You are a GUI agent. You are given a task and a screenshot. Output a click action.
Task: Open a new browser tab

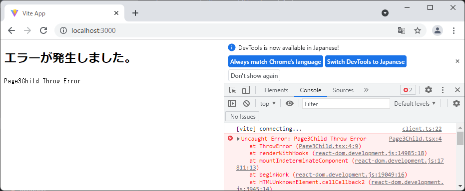coord(135,13)
